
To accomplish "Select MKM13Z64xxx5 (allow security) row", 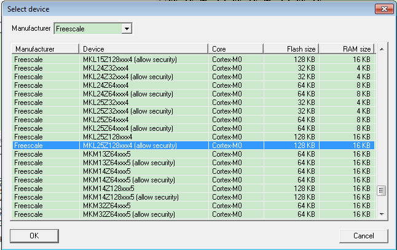I will click(194, 163).
